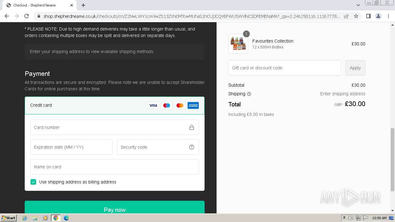Click Chrome icon in taskbar
The image size is (395, 222).
click(56, 218)
